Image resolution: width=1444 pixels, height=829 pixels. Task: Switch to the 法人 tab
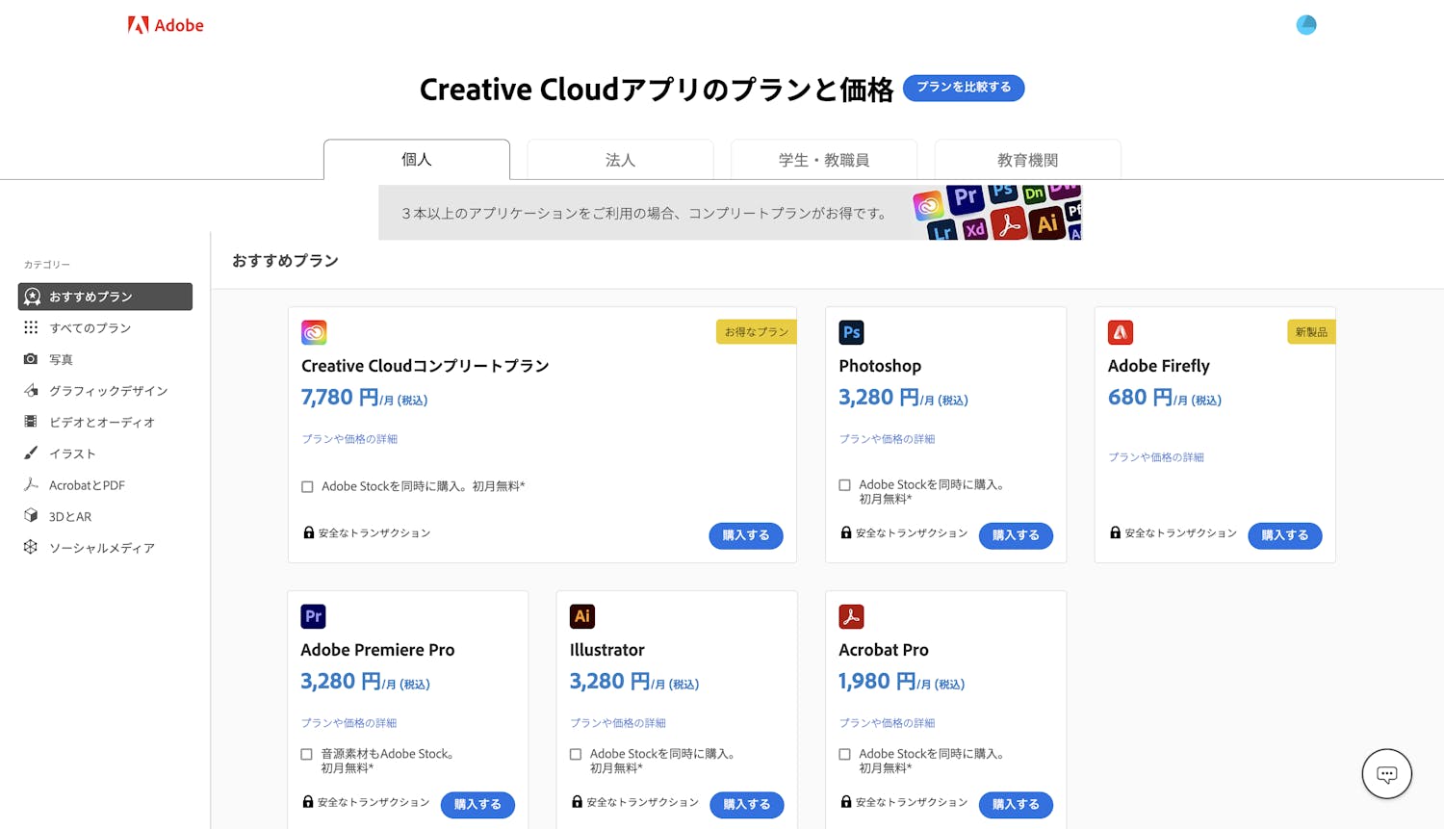620,160
